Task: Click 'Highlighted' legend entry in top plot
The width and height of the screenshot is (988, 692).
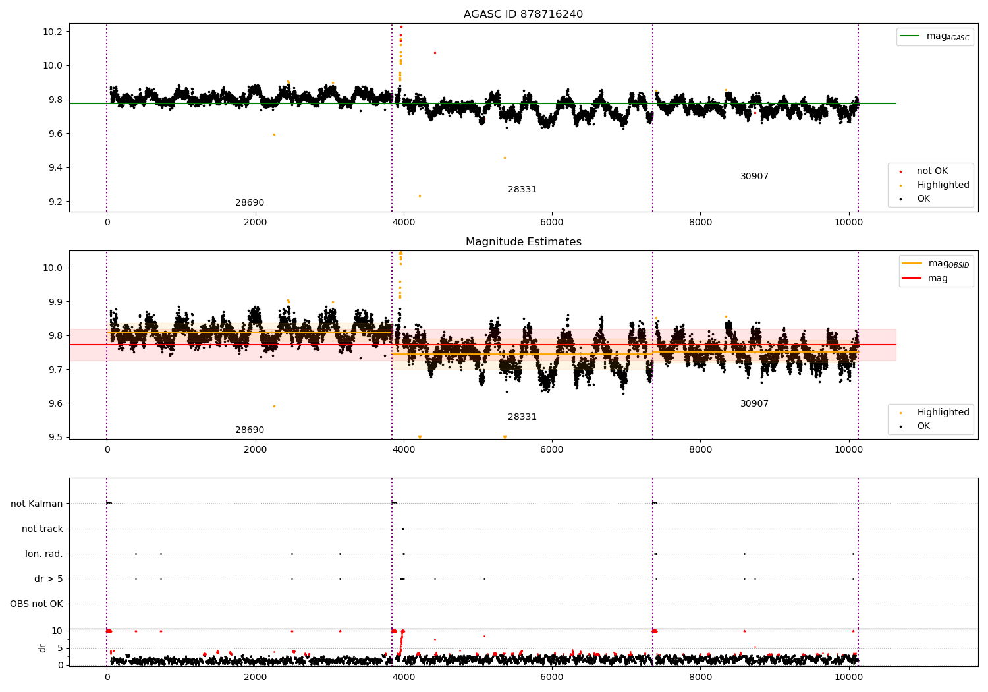Action: [x=943, y=185]
